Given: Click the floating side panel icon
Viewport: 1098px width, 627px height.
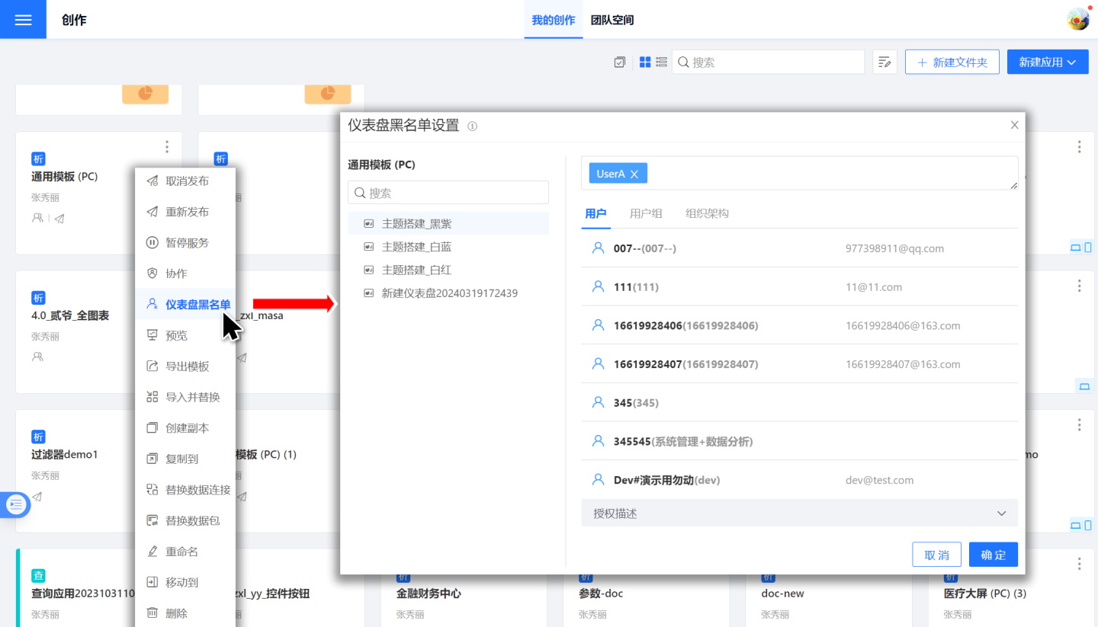Looking at the screenshot, I should (x=16, y=504).
